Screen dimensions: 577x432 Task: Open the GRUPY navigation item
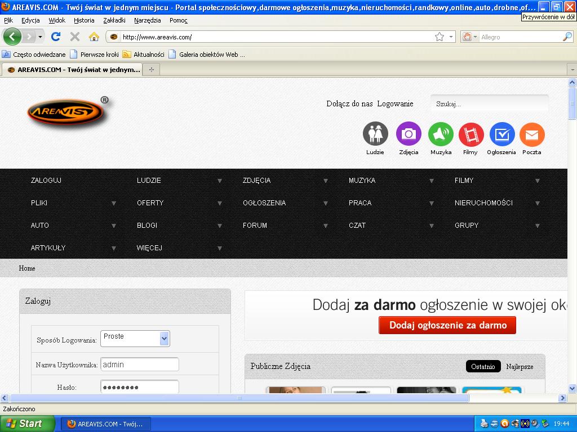pyautogui.click(x=467, y=225)
